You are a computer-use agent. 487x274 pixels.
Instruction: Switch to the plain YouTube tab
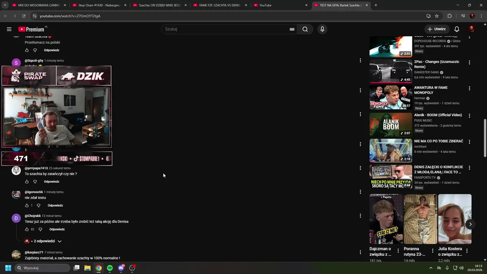280,5
